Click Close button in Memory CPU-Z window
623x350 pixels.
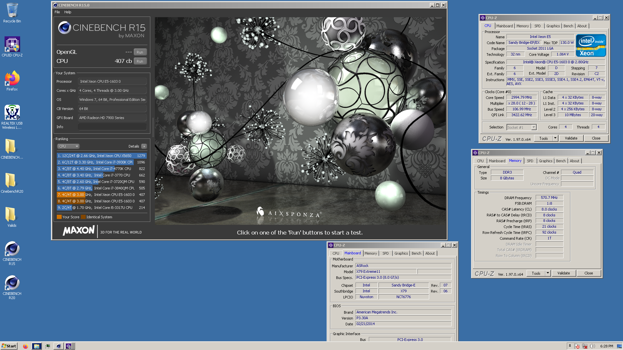click(589, 273)
